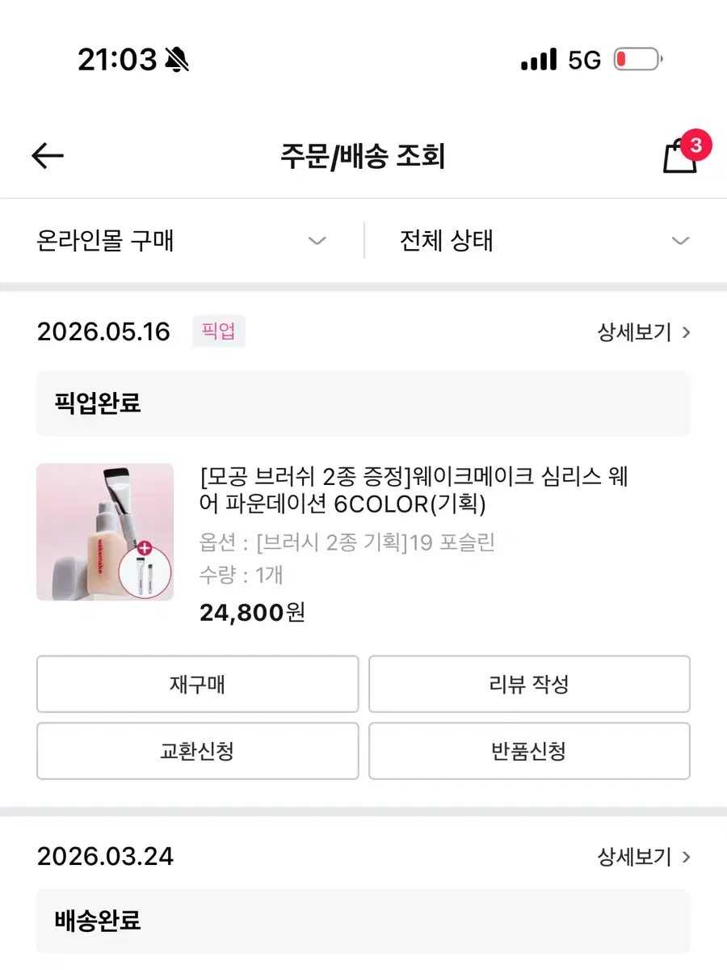Tap the 리뷰 작성 button
The image size is (727, 970).
pyautogui.click(x=529, y=685)
